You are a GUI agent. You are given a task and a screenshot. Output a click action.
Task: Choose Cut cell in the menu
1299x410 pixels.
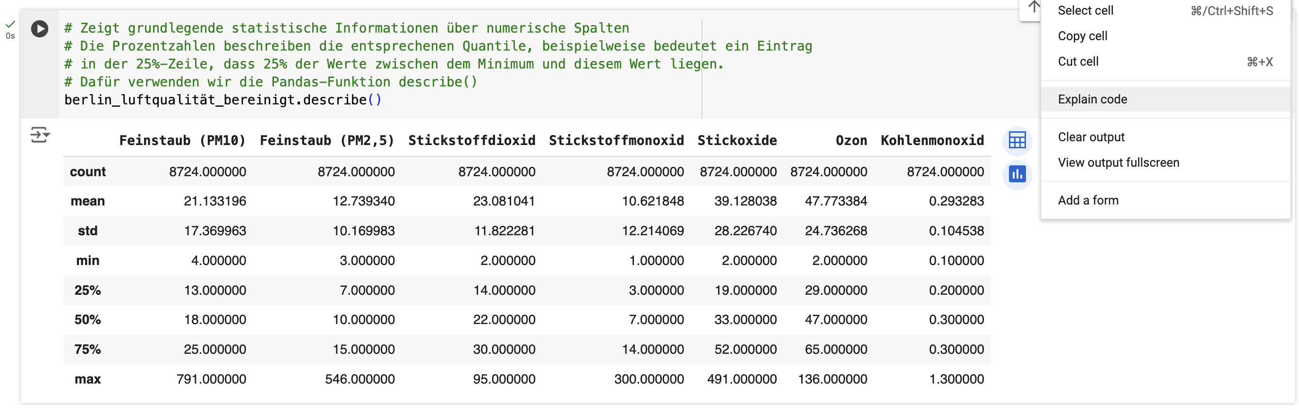click(x=1077, y=61)
